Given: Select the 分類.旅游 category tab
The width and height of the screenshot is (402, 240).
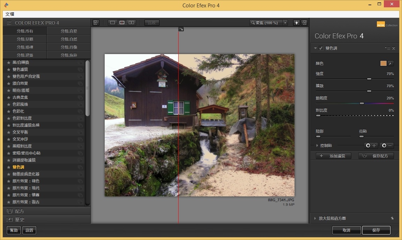Looking at the screenshot, I should (x=69, y=55).
